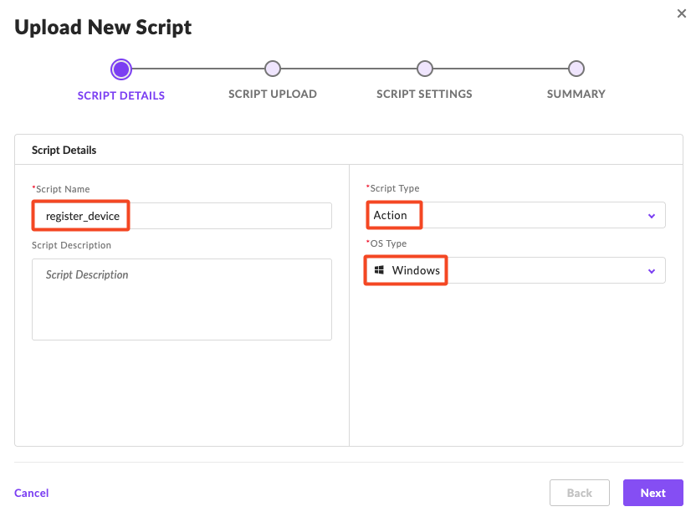The image size is (696, 517).
Task: Jump to the SUMMARY step label
Action: [x=576, y=94]
